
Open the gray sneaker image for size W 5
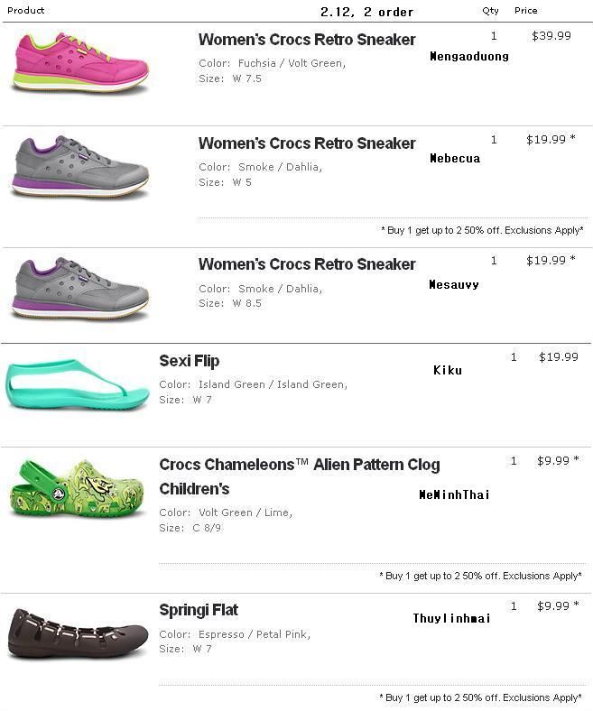(x=79, y=167)
